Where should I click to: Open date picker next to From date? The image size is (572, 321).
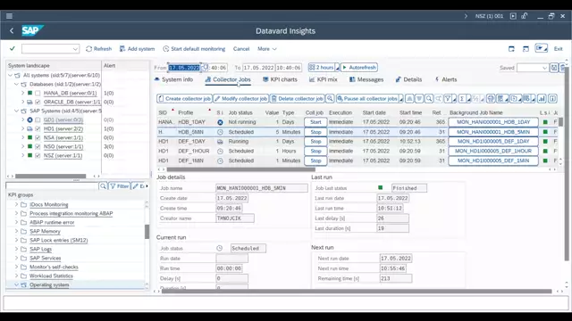tap(205, 68)
